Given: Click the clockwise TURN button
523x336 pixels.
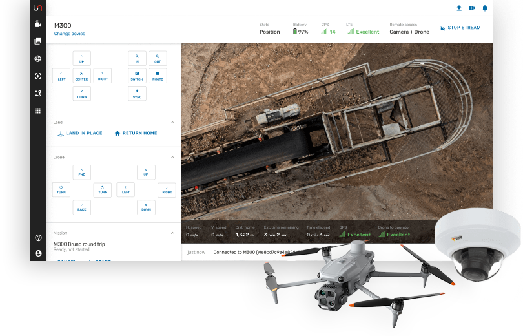Looking at the screenshot, I should [103, 190].
